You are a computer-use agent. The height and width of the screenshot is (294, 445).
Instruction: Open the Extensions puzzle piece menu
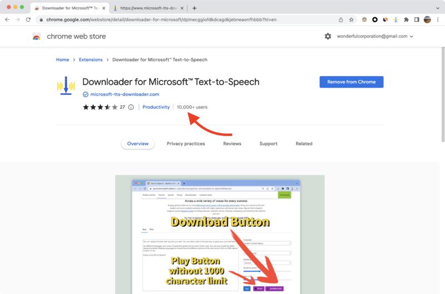[x=406, y=19]
